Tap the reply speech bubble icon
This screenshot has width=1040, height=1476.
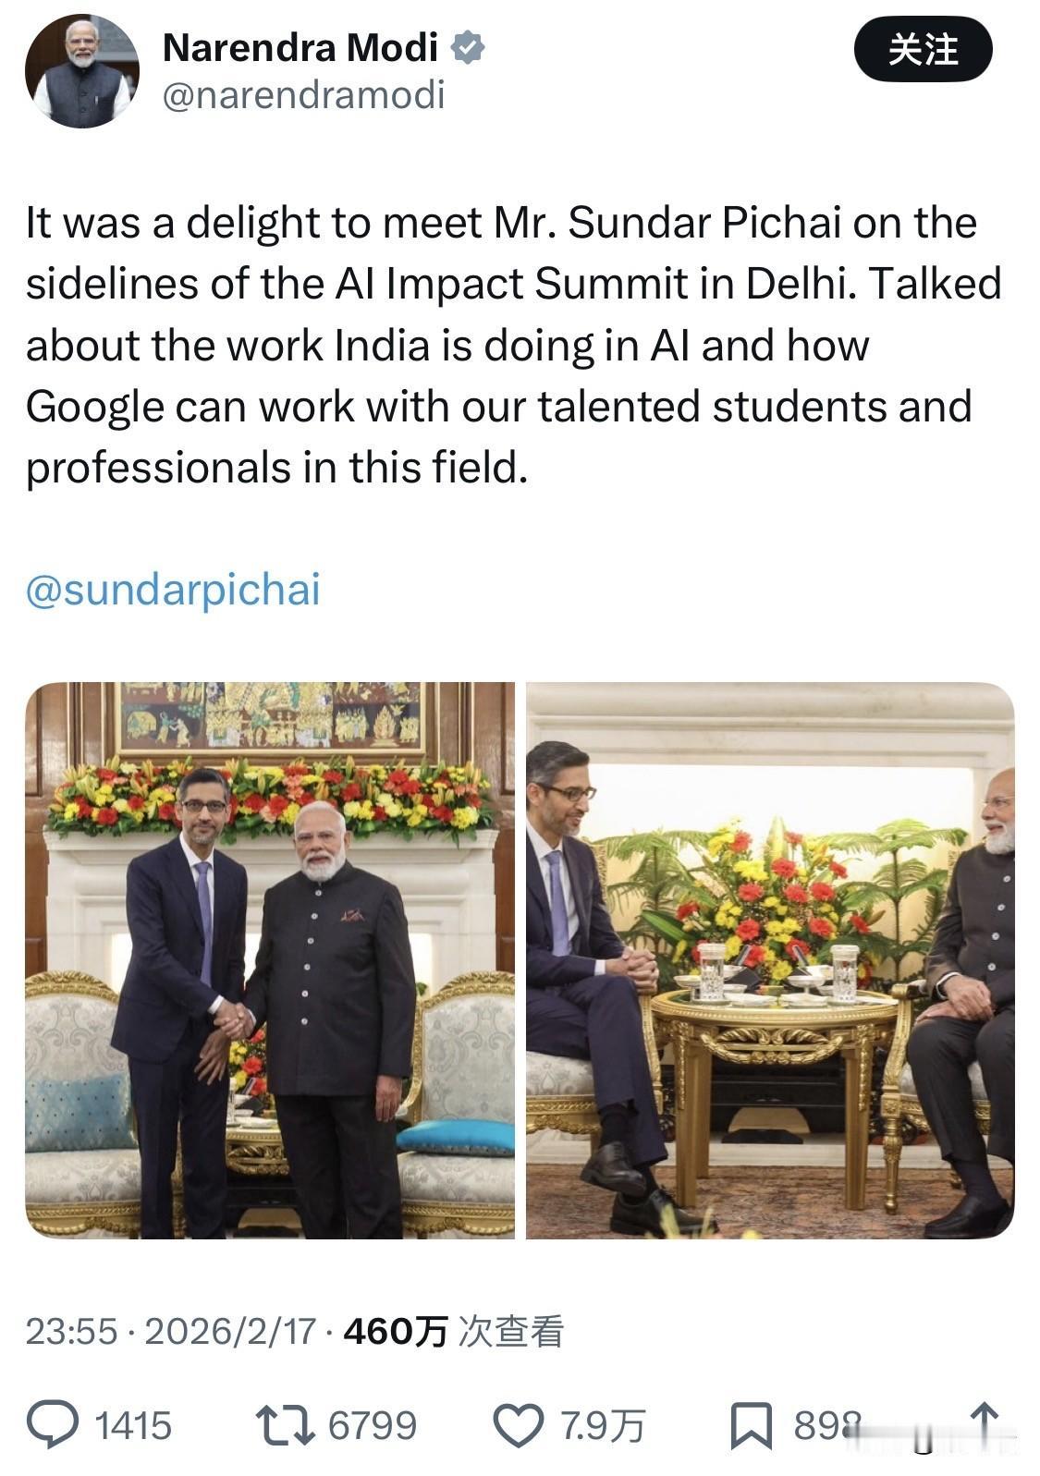(x=52, y=1424)
